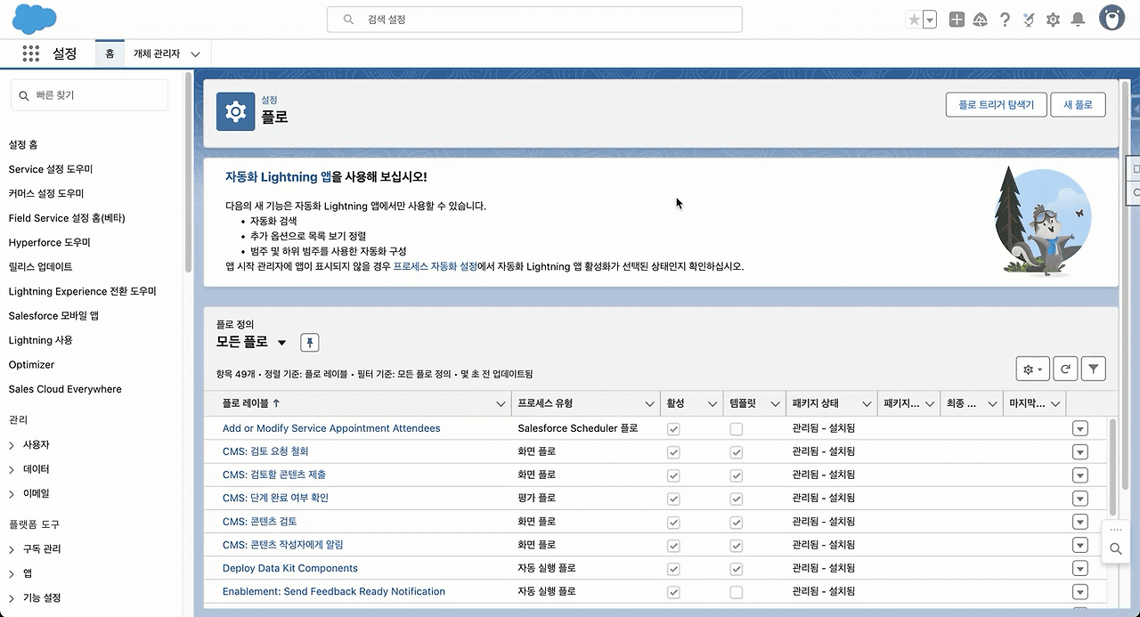Click the Astro assistant check icon in header
Screen dimensions: 1140x617
(x=1029, y=20)
